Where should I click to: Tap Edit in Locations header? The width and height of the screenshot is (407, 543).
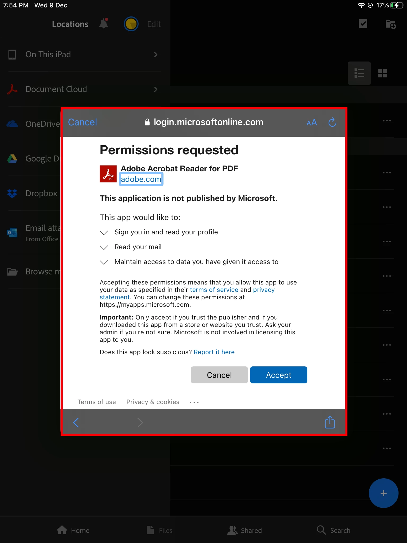point(154,24)
